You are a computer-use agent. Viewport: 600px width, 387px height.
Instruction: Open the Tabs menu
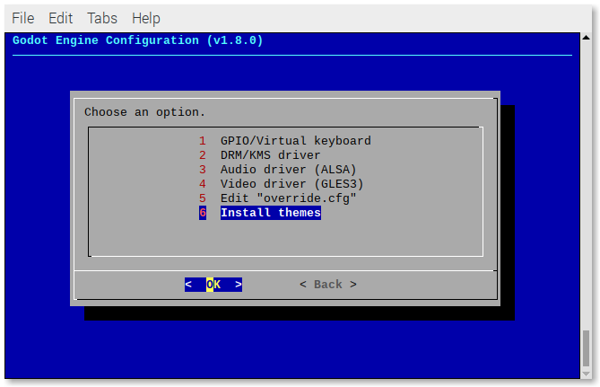pos(101,18)
